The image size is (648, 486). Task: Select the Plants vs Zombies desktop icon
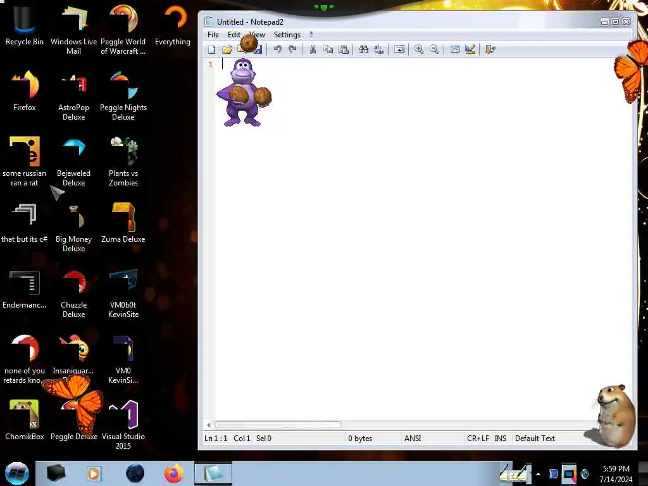[123, 161]
